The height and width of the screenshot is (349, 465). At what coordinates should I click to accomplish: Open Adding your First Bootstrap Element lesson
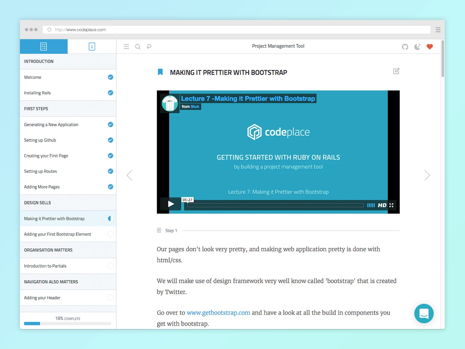pos(68,234)
